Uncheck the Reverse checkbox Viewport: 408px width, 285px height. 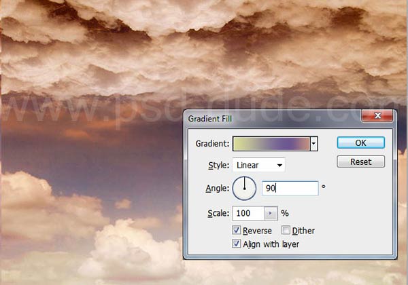(x=236, y=230)
